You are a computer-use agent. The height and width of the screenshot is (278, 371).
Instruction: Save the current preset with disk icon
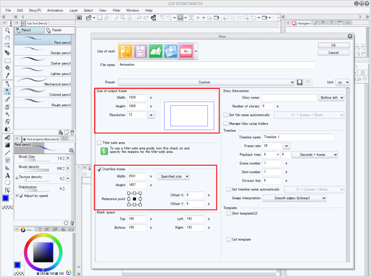point(300,82)
